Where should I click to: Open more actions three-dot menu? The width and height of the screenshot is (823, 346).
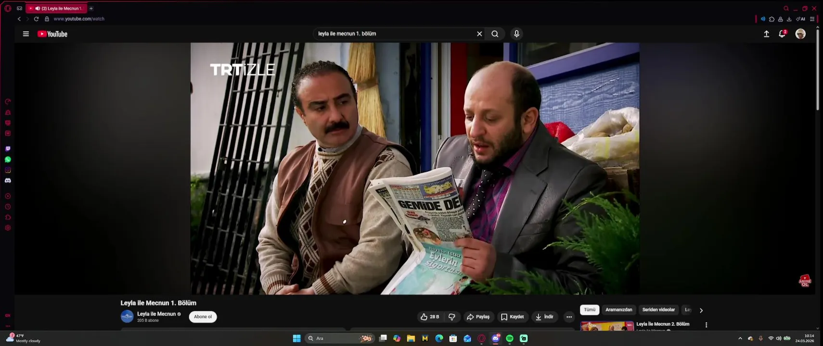(x=569, y=317)
